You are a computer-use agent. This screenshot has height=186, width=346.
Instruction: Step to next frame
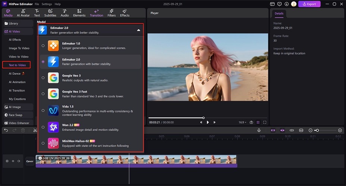(214, 122)
